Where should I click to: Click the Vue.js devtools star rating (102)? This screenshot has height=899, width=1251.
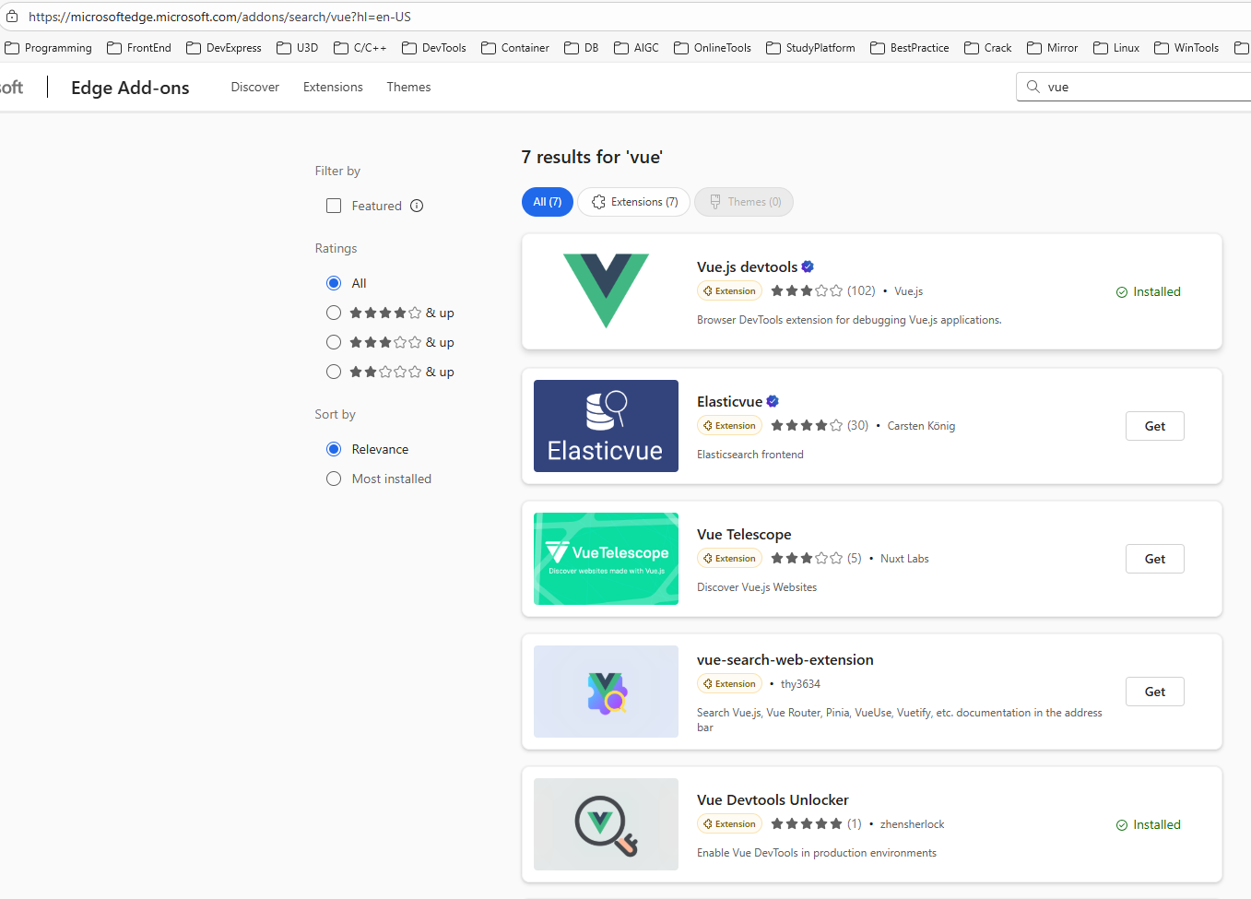[823, 290]
